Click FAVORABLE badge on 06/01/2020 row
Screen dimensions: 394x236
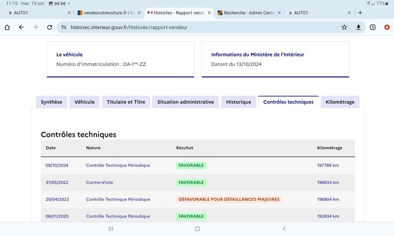(x=191, y=216)
